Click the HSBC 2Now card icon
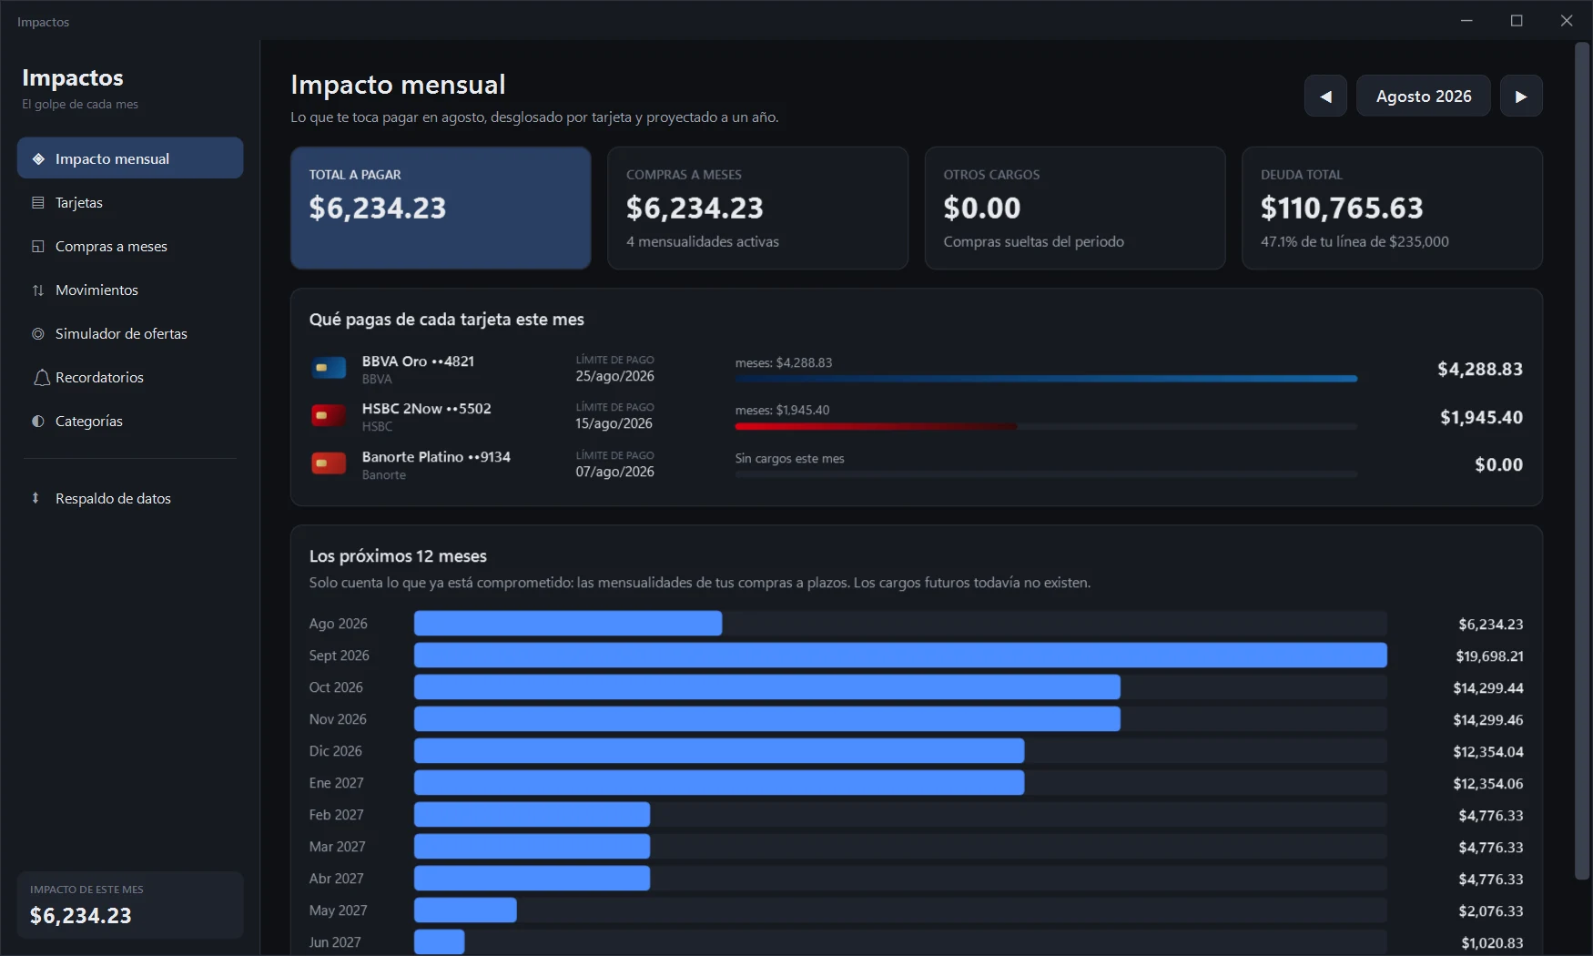This screenshot has height=956, width=1593. (x=329, y=416)
